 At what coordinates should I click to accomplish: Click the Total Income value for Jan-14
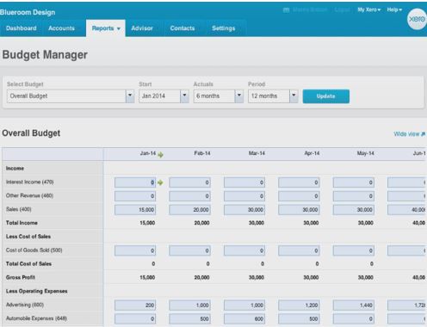tap(147, 223)
